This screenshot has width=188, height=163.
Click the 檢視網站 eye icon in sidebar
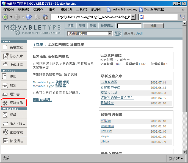coord(6,141)
